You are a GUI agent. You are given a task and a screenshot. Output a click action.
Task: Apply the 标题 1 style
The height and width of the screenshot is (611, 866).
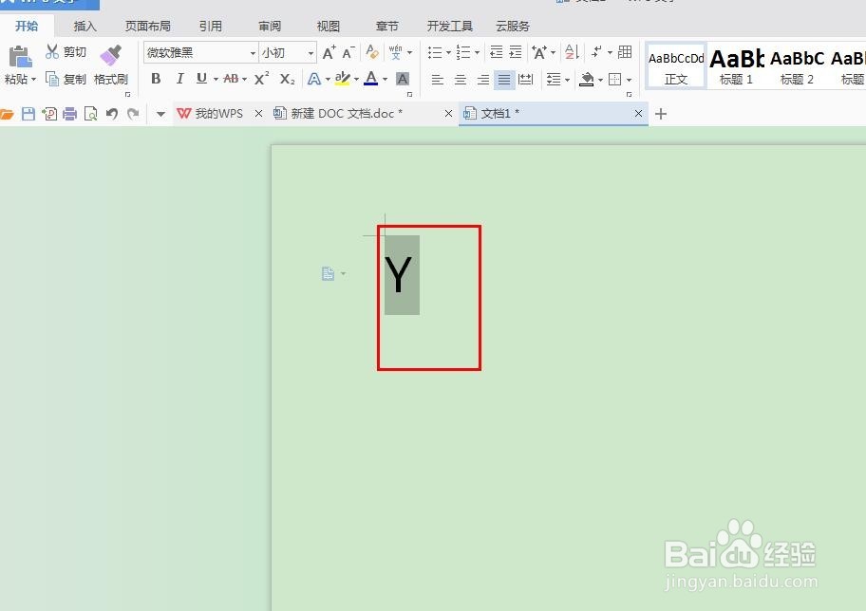(x=736, y=65)
